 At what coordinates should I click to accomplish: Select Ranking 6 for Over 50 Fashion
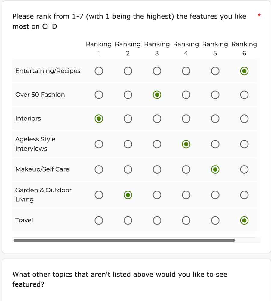coord(244,95)
